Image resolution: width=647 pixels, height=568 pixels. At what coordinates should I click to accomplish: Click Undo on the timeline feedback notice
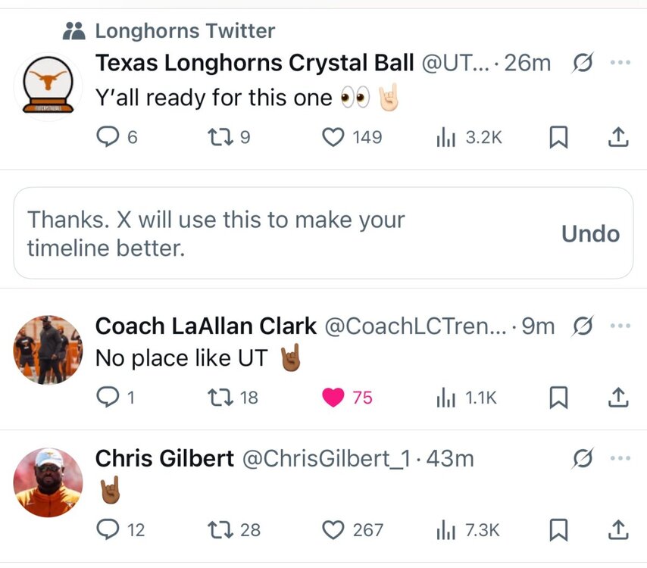590,234
